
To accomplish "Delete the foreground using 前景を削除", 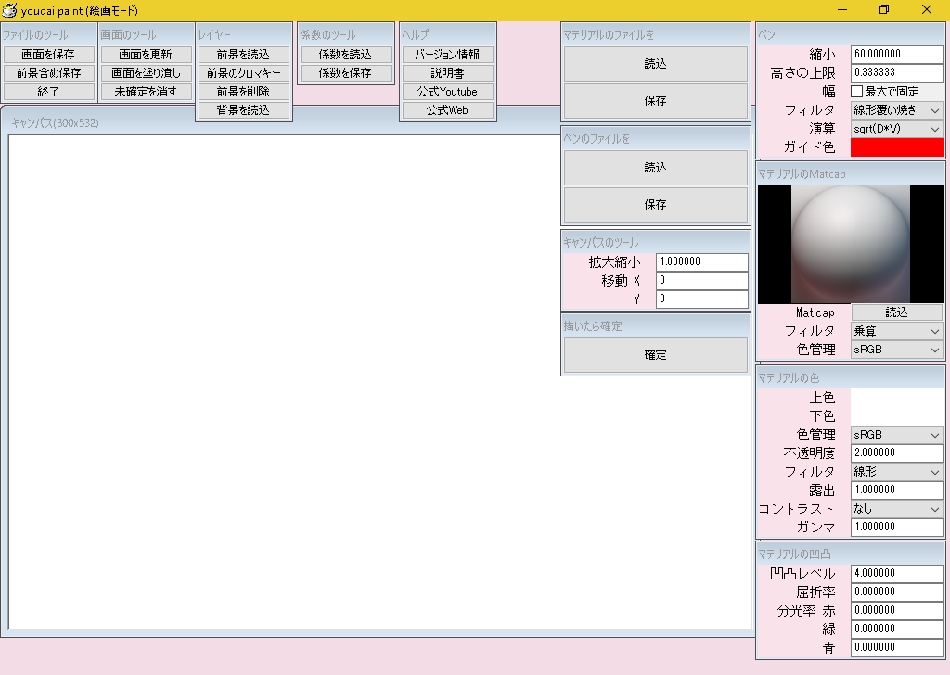I will pos(244,91).
